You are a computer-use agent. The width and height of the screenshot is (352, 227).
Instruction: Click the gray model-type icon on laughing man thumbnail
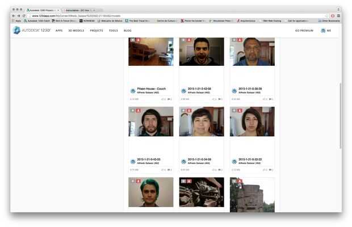[x=183, y=40]
